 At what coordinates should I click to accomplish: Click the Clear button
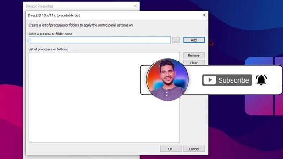tap(194, 63)
